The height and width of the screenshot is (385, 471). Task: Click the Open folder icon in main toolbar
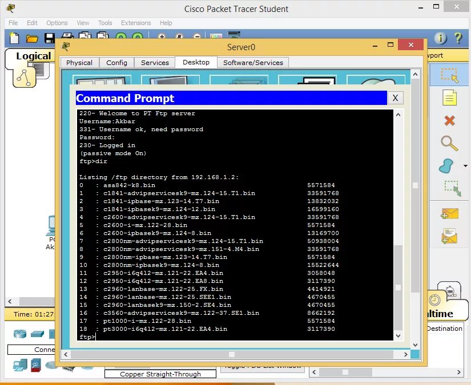[x=32, y=38]
